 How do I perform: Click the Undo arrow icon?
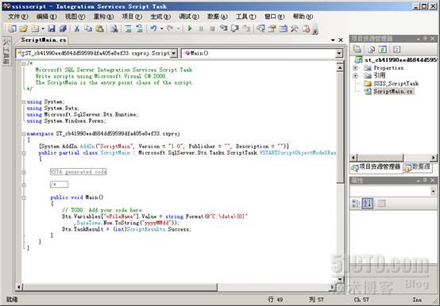(153, 29)
